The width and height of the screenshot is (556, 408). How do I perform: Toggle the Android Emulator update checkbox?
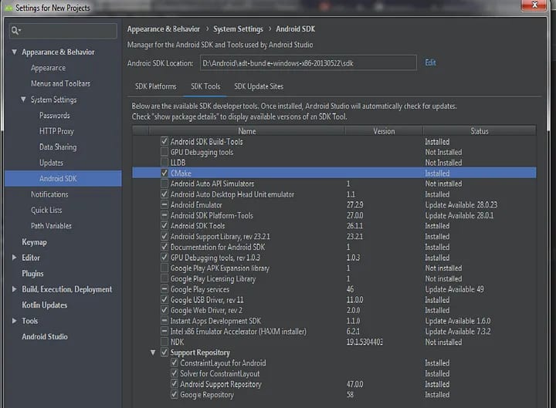(x=164, y=204)
